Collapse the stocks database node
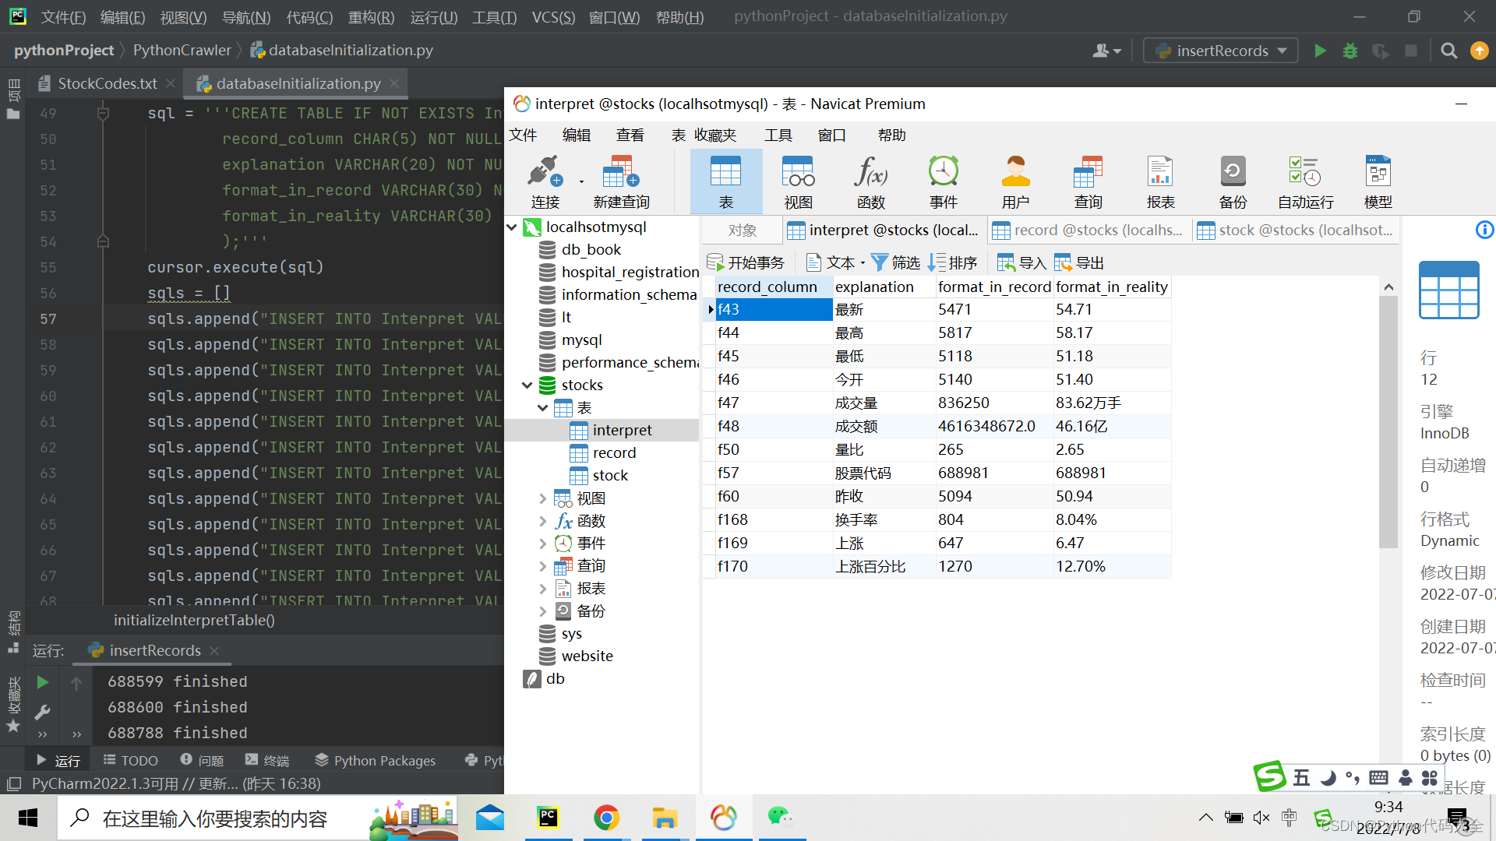1496x841 pixels. (527, 385)
